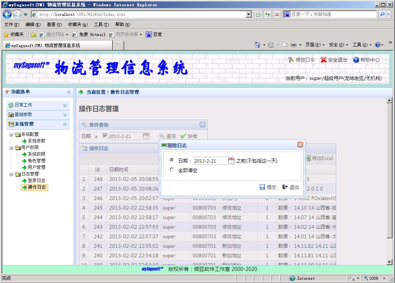Open the address bar history dropdown
The image size is (395, 283).
[249, 14]
